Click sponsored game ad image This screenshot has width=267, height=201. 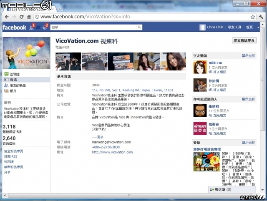point(207,162)
